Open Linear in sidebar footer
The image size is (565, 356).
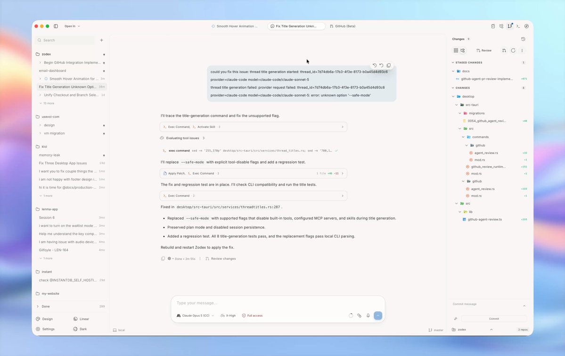81,319
